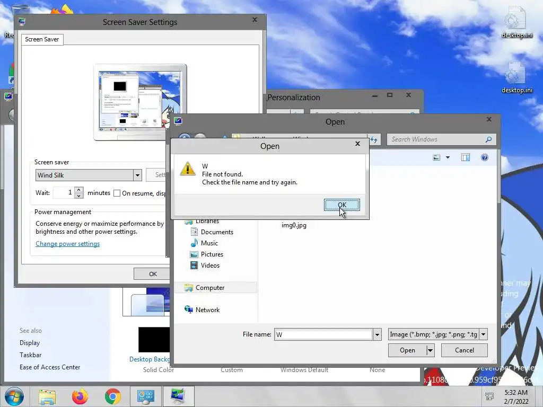Click the search magnifier icon in Open dialog
Screen dimensions: 543x407
pyautogui.click(x=488, y=139)
